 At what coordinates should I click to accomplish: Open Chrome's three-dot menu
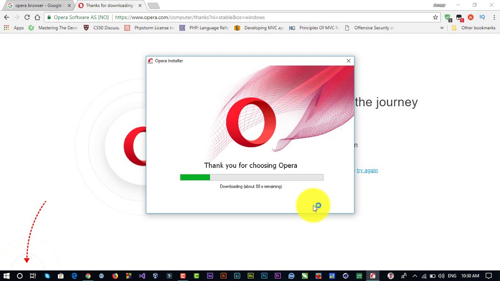coord(494,17)
